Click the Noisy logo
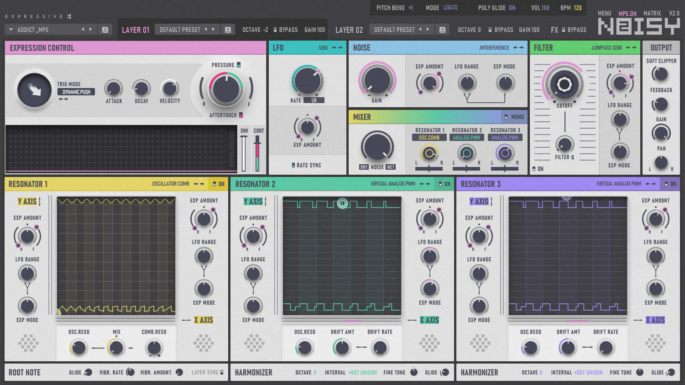This screenshot has width=685, height=385. coord(638,27)
